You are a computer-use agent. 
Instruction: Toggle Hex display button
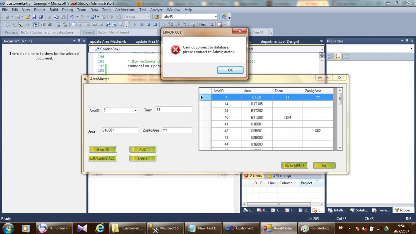202,24
